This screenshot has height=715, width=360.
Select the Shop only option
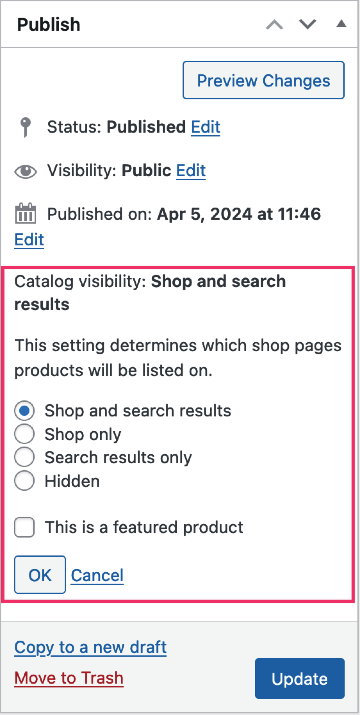pyautogui.click(x=24, y=434)
